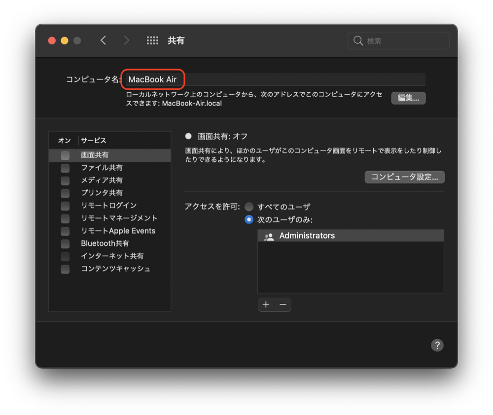Enable the リモートログイン checkbox
The image size is (493, 415).
(65, 206)
